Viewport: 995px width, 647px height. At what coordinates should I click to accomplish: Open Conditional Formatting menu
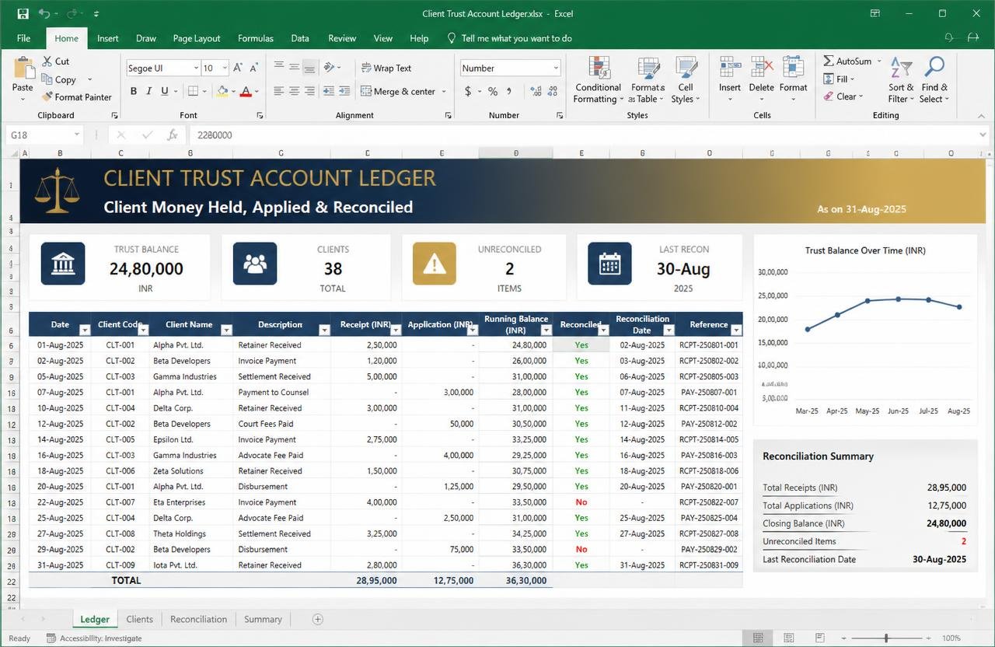tap(598, 79)
